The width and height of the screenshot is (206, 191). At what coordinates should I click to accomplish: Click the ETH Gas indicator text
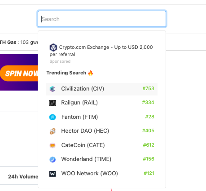19,42
